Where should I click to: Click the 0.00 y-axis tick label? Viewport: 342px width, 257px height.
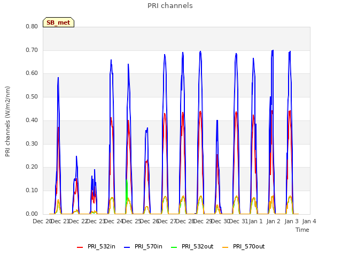coord(32,214)
